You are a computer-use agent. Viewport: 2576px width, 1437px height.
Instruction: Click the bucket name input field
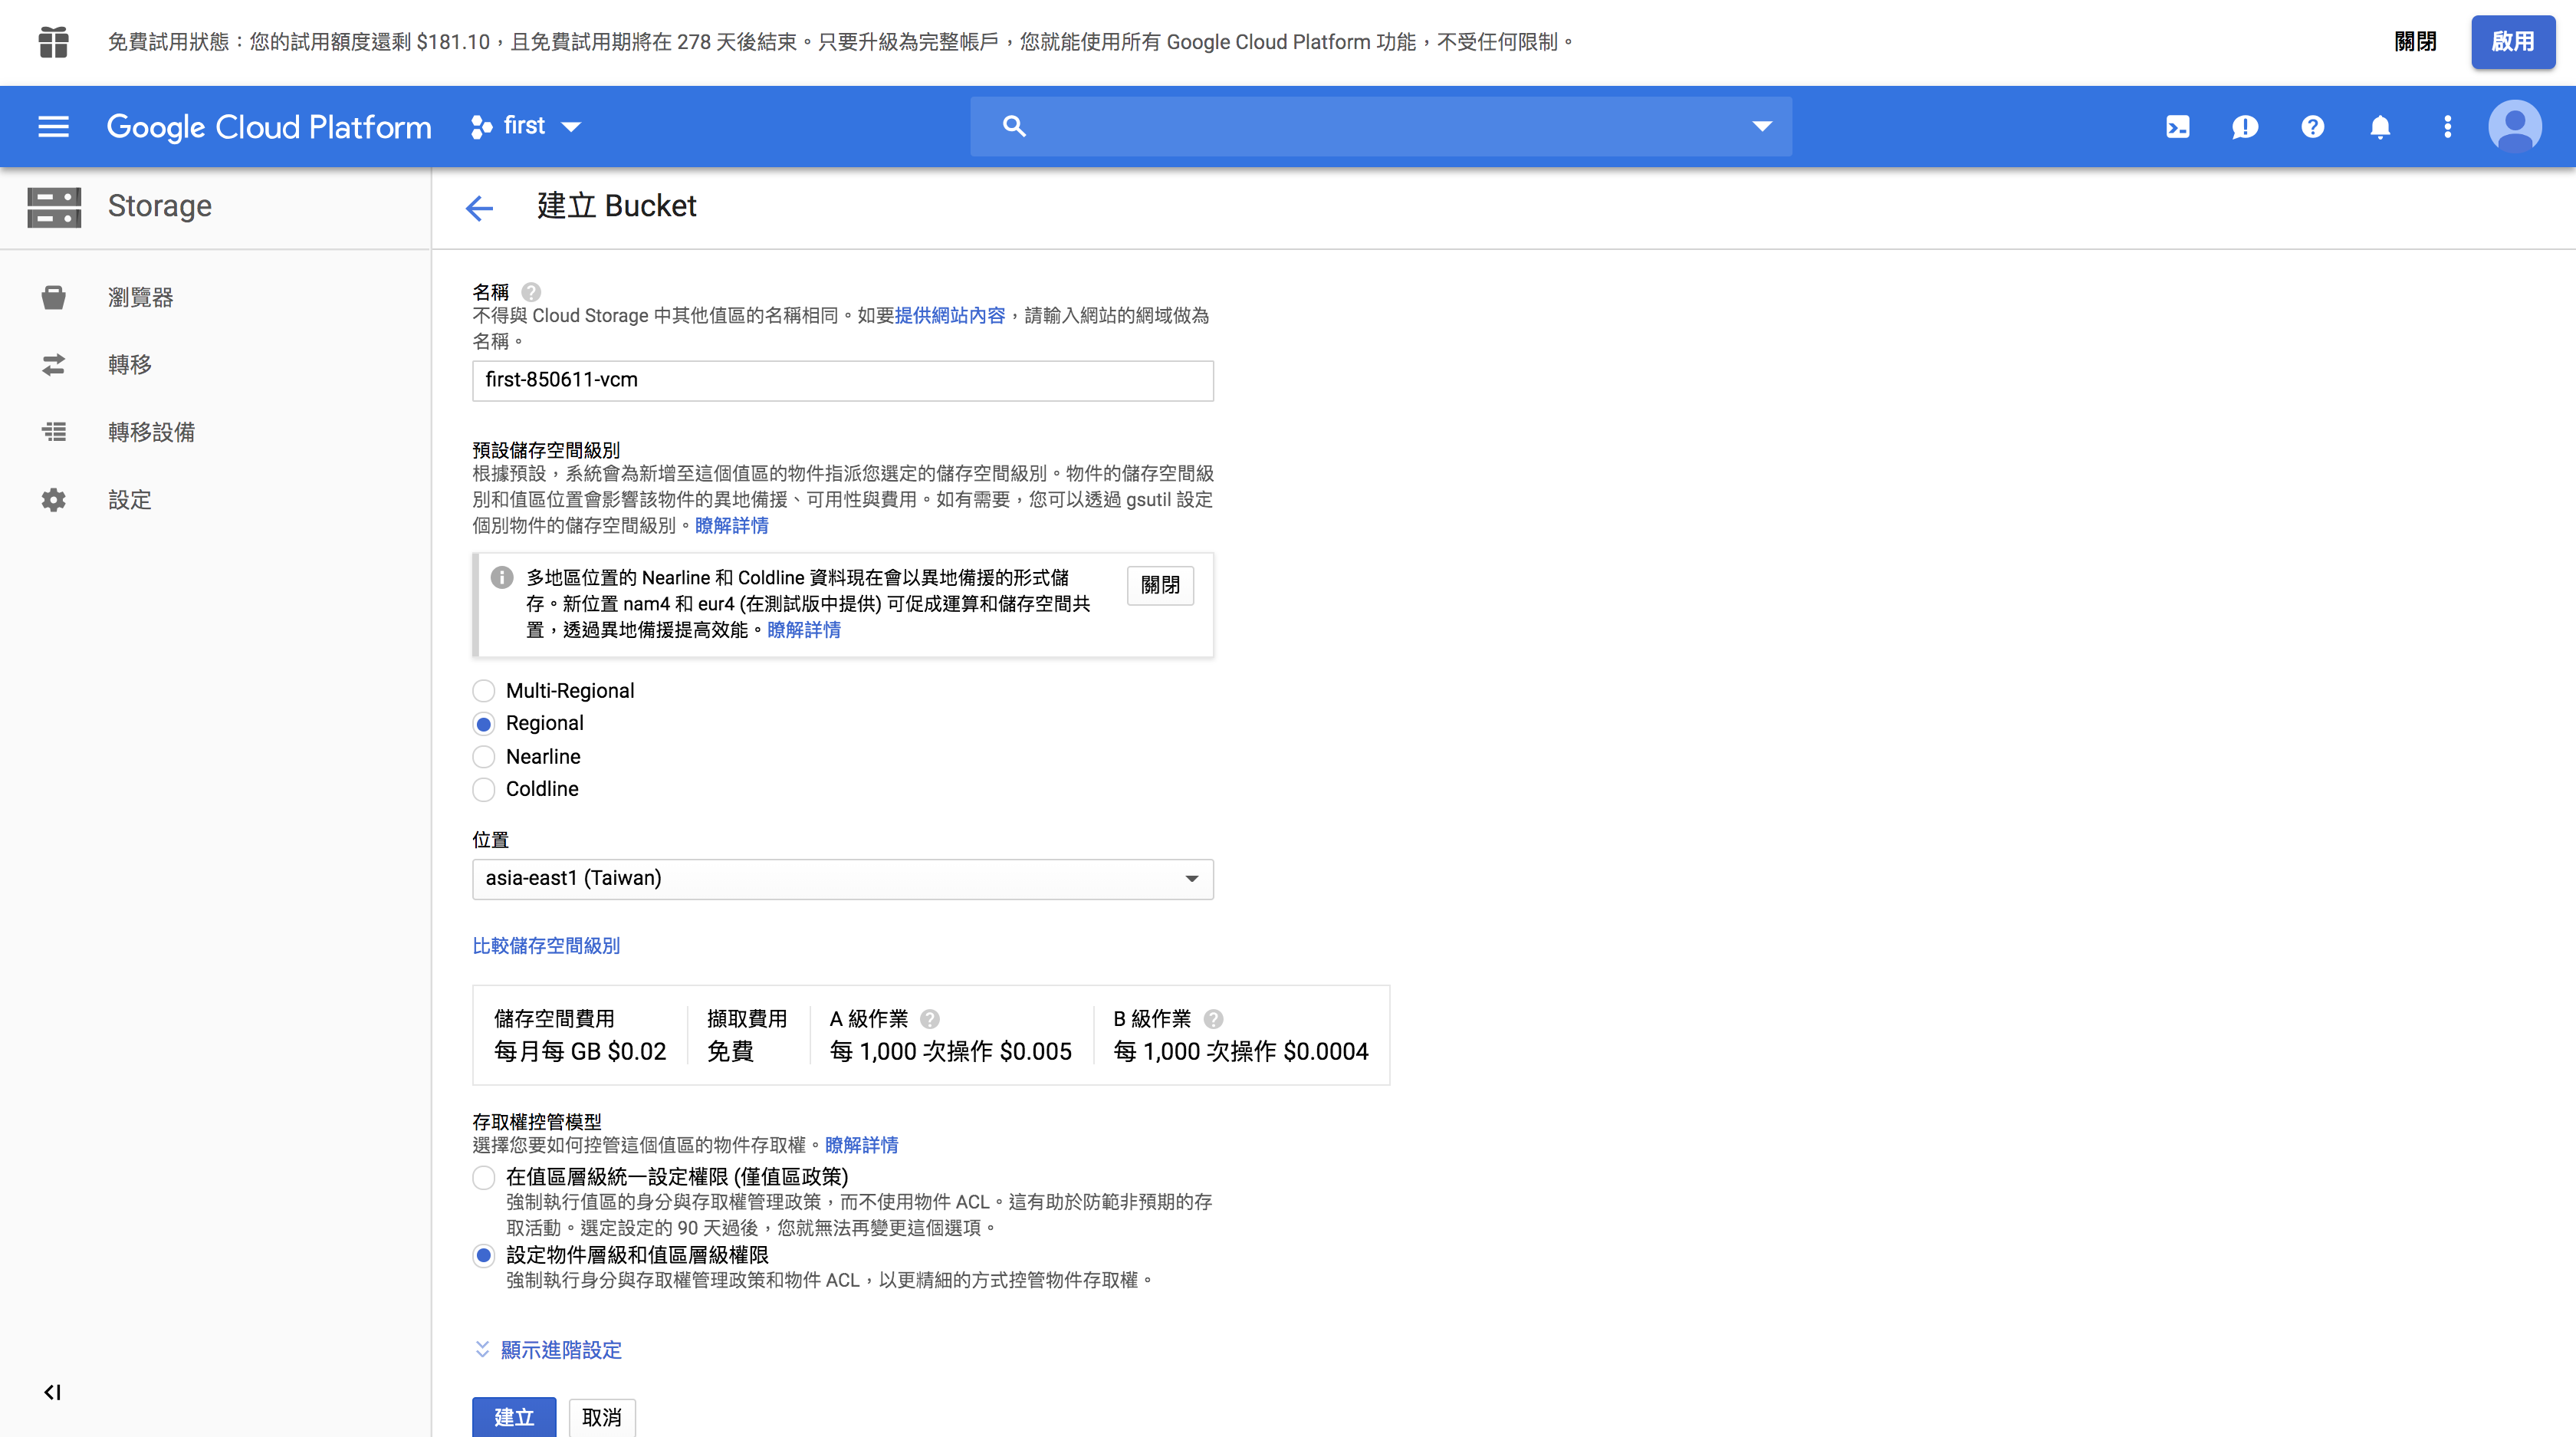pos(842,380)
